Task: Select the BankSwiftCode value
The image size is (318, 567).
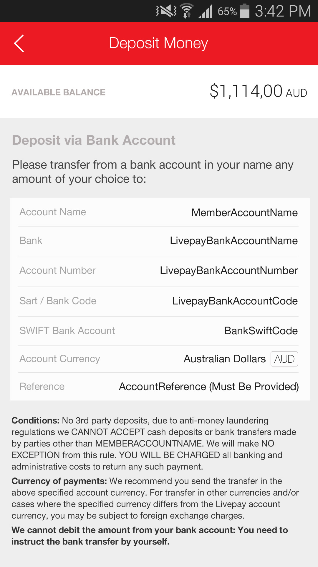Action: (261, 331)
